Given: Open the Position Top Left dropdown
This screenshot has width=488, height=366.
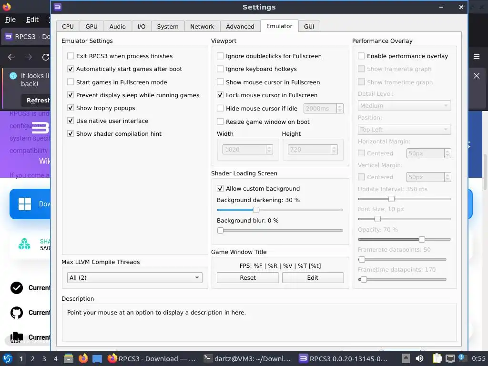Looking at the screenshot, I should pyautogui.click(x=404, y=130).
